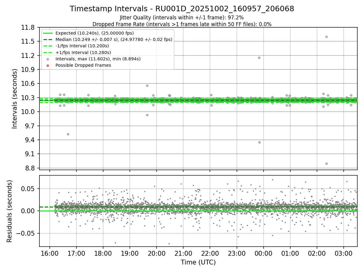Click the solid green line sample beside the Expected entry

[x=48, y=33]
